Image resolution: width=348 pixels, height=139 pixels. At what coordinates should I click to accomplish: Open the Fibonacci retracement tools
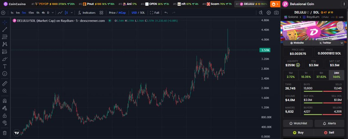pyautogui.click(x=5, y=37)
